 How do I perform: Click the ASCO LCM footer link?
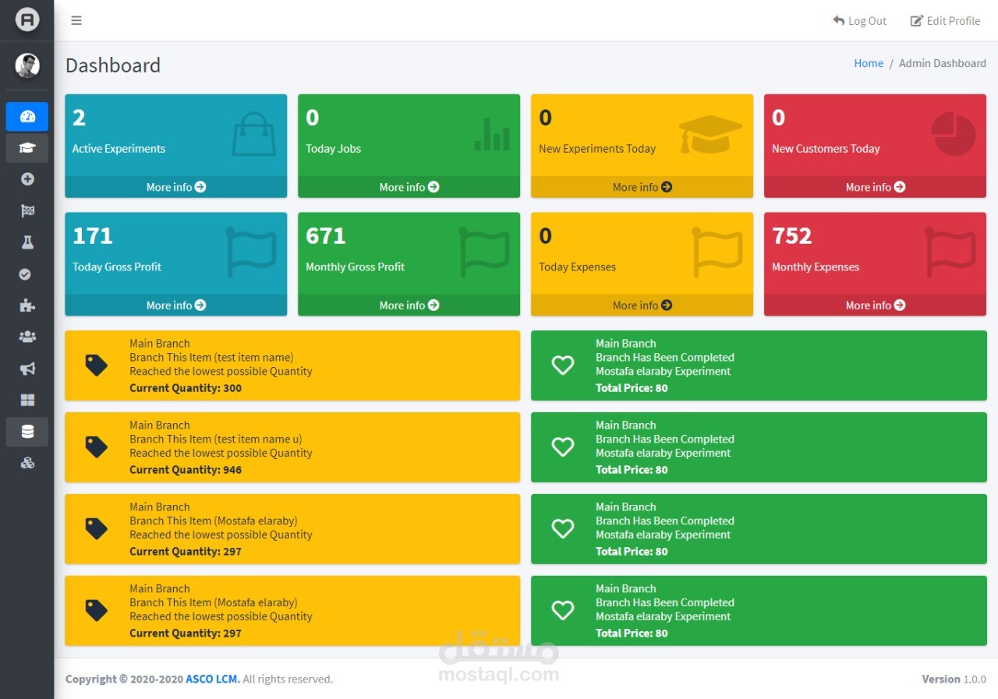point(213,680)
